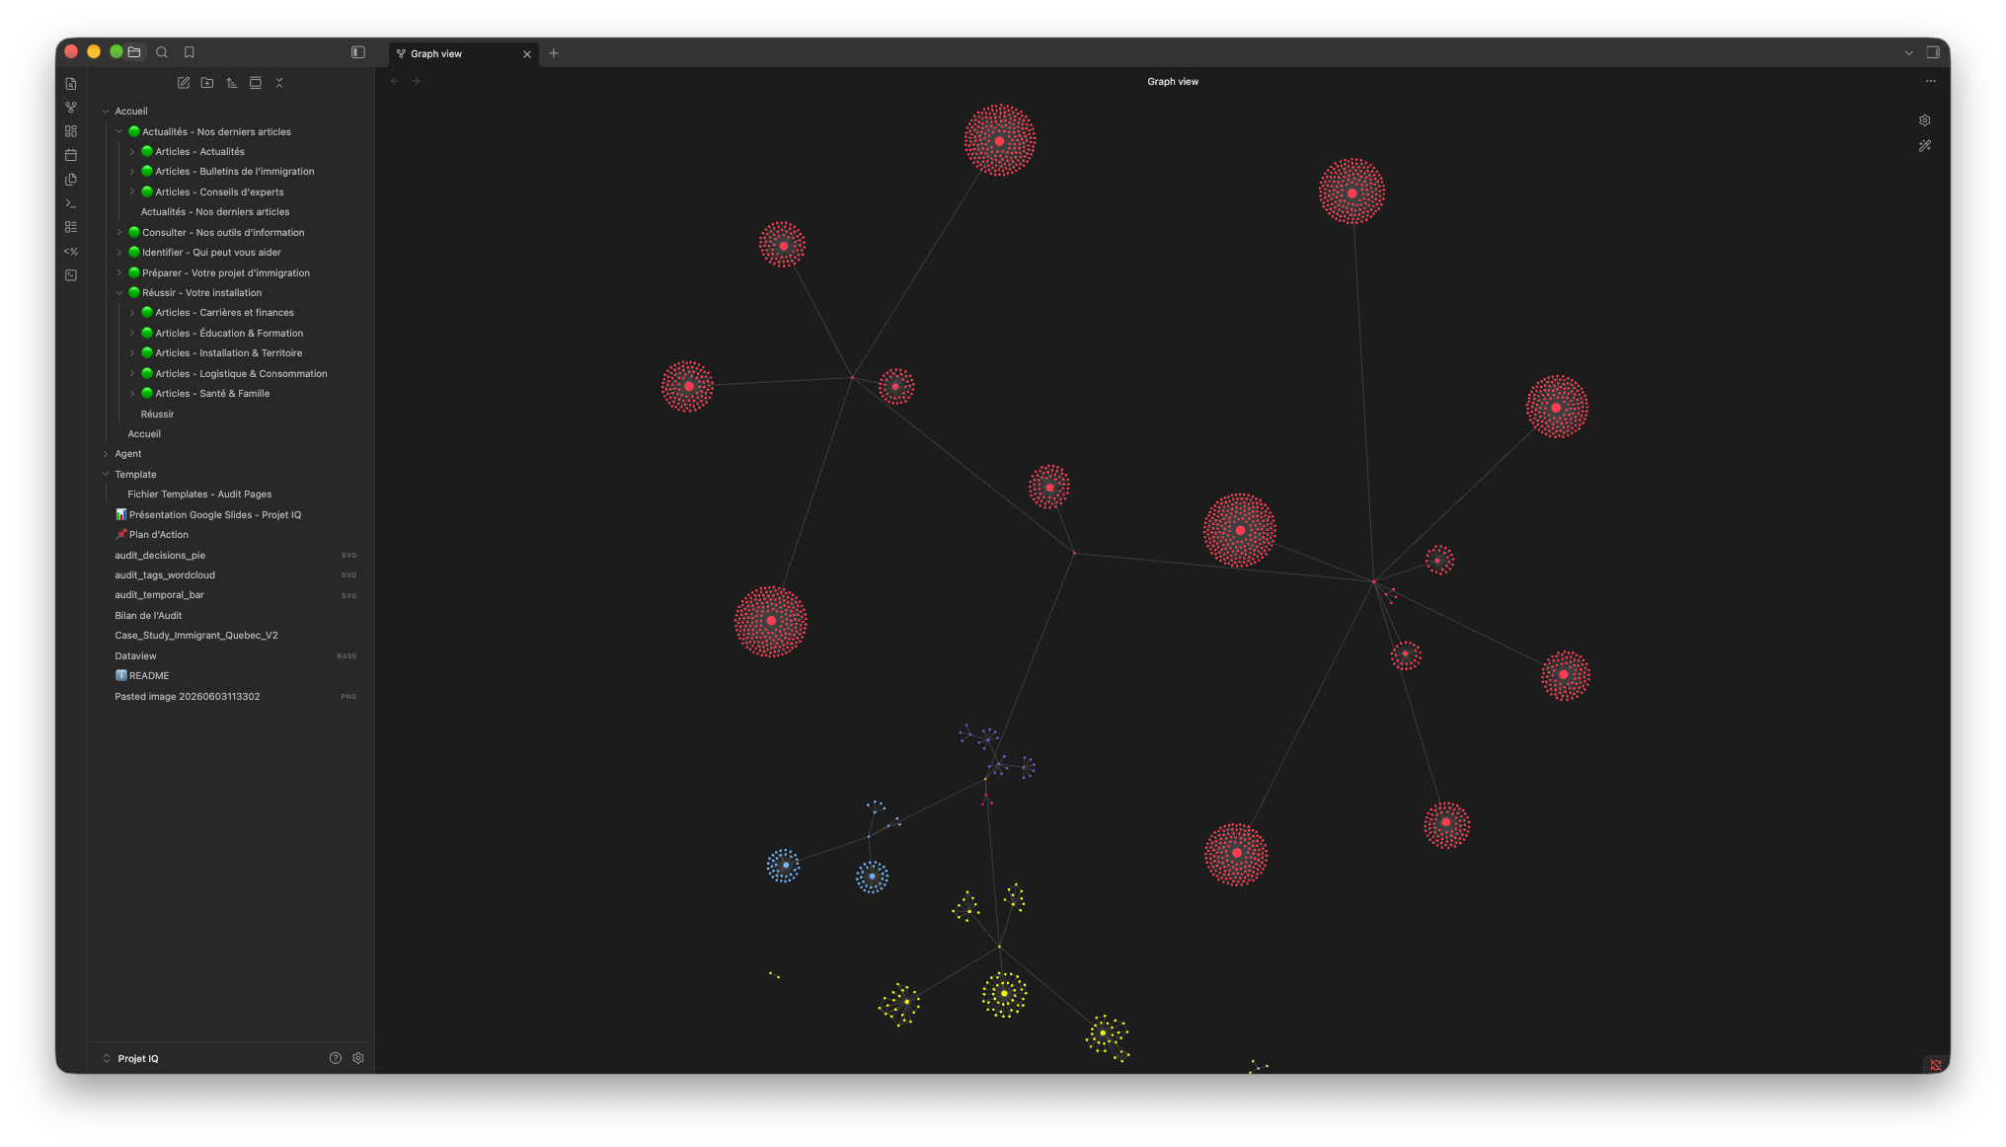
Task: Toggle the right sidebar
Action: (x=1933, y=52)
